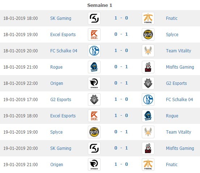Click the SK Gaming logo in first match
The image size is (200, 173).
point(94,18)
